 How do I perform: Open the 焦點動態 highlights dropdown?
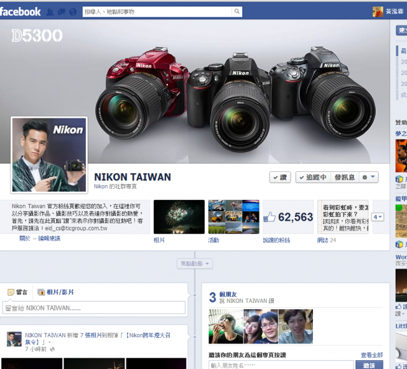(x=195, y=263)
